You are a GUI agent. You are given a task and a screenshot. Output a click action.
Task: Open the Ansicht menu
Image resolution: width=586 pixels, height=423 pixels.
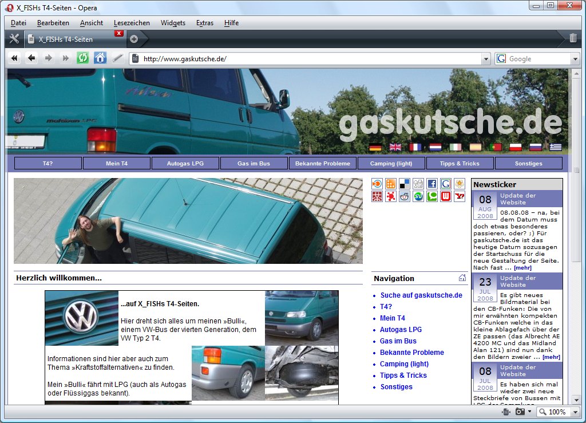[91, 23]
